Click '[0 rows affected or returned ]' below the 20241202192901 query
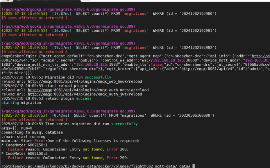Viewport: 270px width, 168px height. coord(34,35)
